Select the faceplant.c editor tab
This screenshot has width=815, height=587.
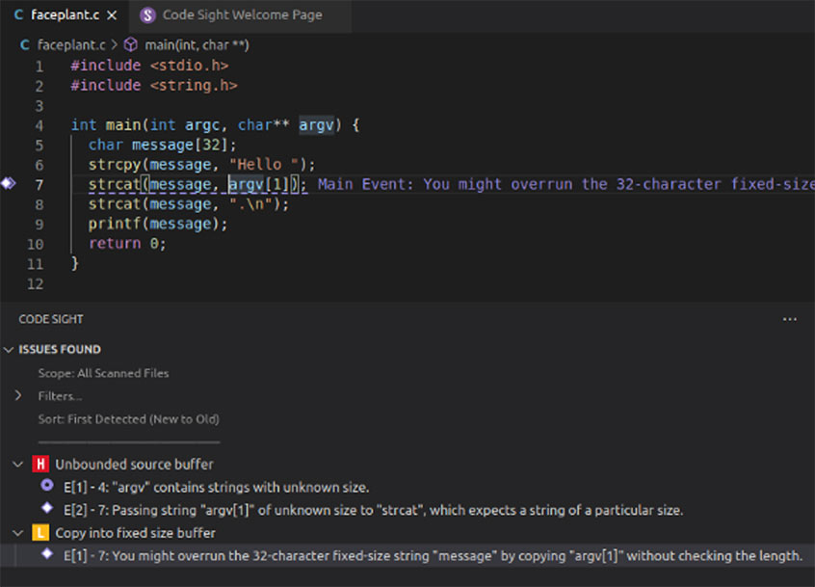[x=66, y=14]
